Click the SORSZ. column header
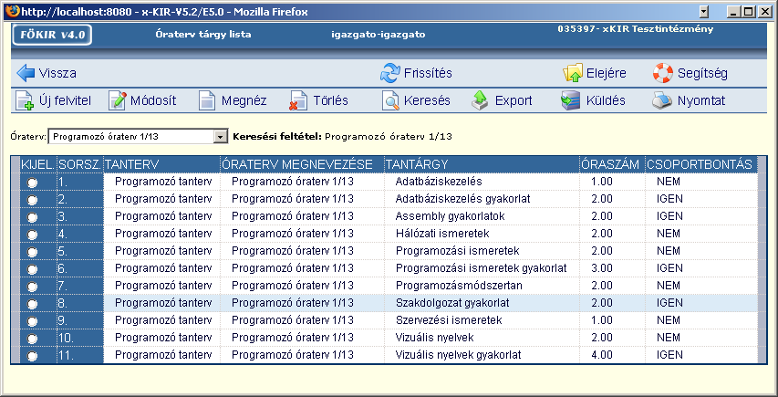The width and height of the screenshot is (778, 397). (x=80, y=164)
